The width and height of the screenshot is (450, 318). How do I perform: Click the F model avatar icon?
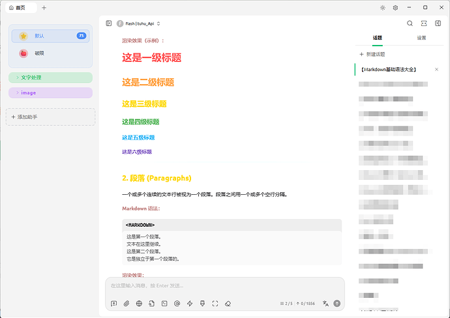coord(120,23)
